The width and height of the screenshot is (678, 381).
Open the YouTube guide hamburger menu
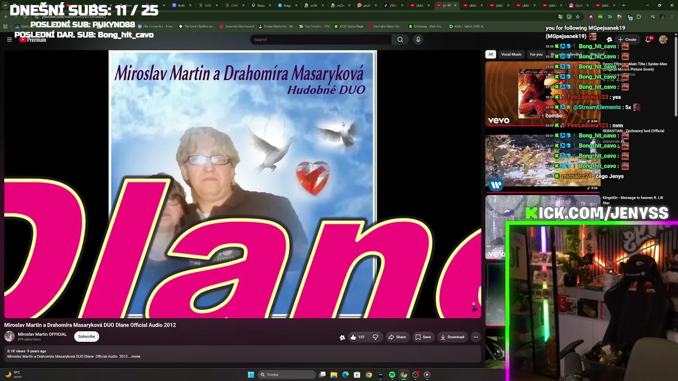[9, 40]
